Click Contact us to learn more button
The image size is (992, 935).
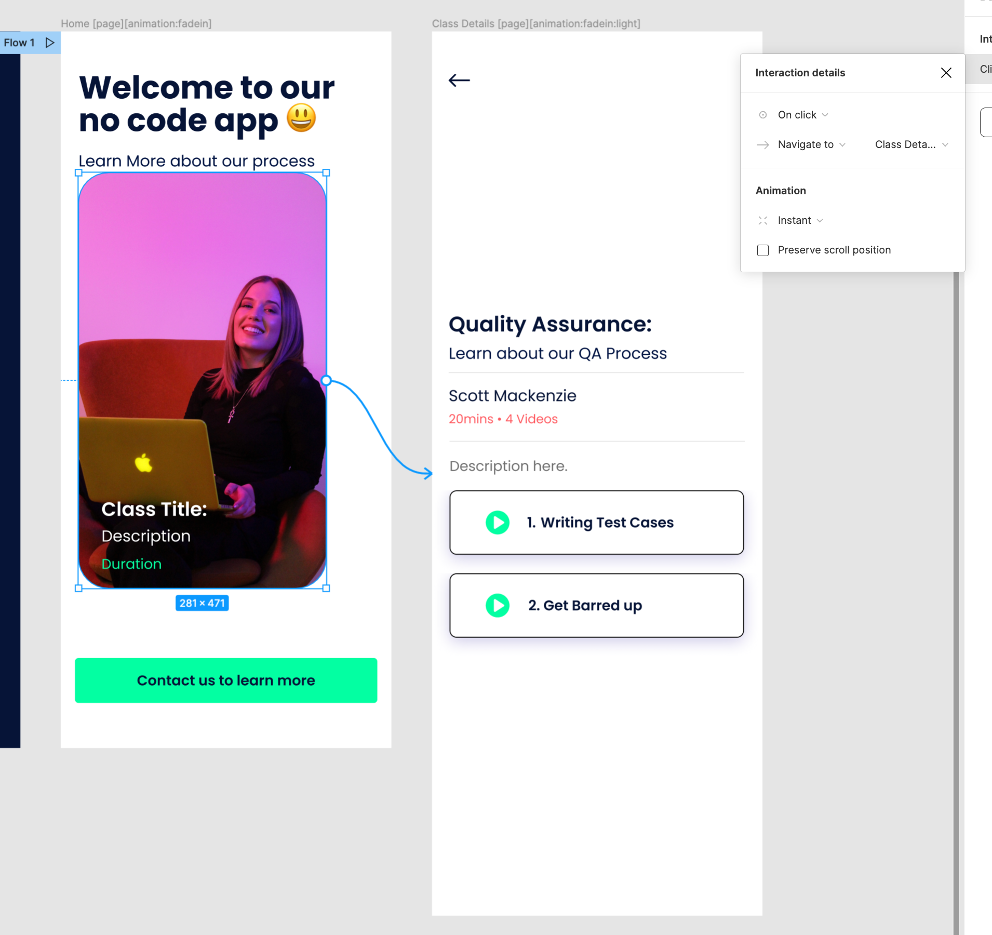pyautogui.click(x=226, y=680)
